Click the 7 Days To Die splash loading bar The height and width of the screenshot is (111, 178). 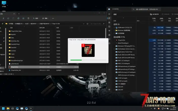(x=88, y=60)
